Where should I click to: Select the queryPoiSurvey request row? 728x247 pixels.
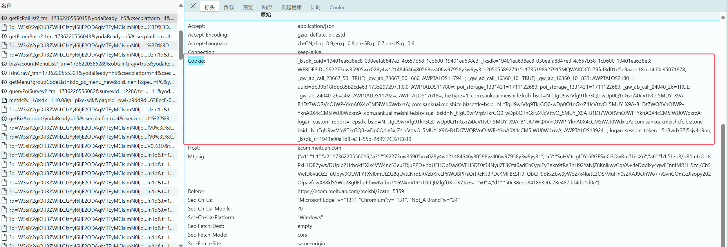click(89, 91)
